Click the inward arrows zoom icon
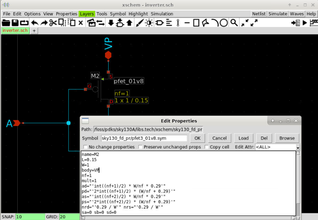Screen dimensions: 318x220 (245, 23)
